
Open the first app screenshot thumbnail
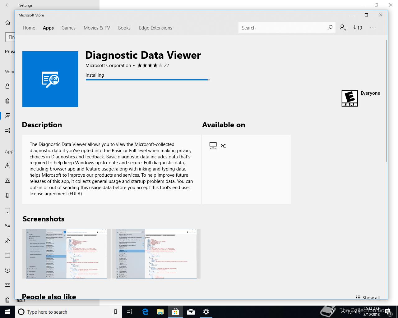67,254
